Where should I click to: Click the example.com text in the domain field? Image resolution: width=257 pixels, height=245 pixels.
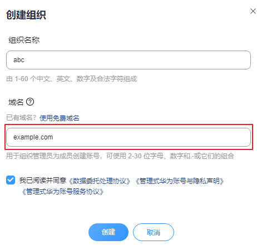point(33,137)
